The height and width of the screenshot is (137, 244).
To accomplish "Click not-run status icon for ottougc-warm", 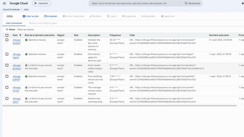I will (x=26, y=98).
